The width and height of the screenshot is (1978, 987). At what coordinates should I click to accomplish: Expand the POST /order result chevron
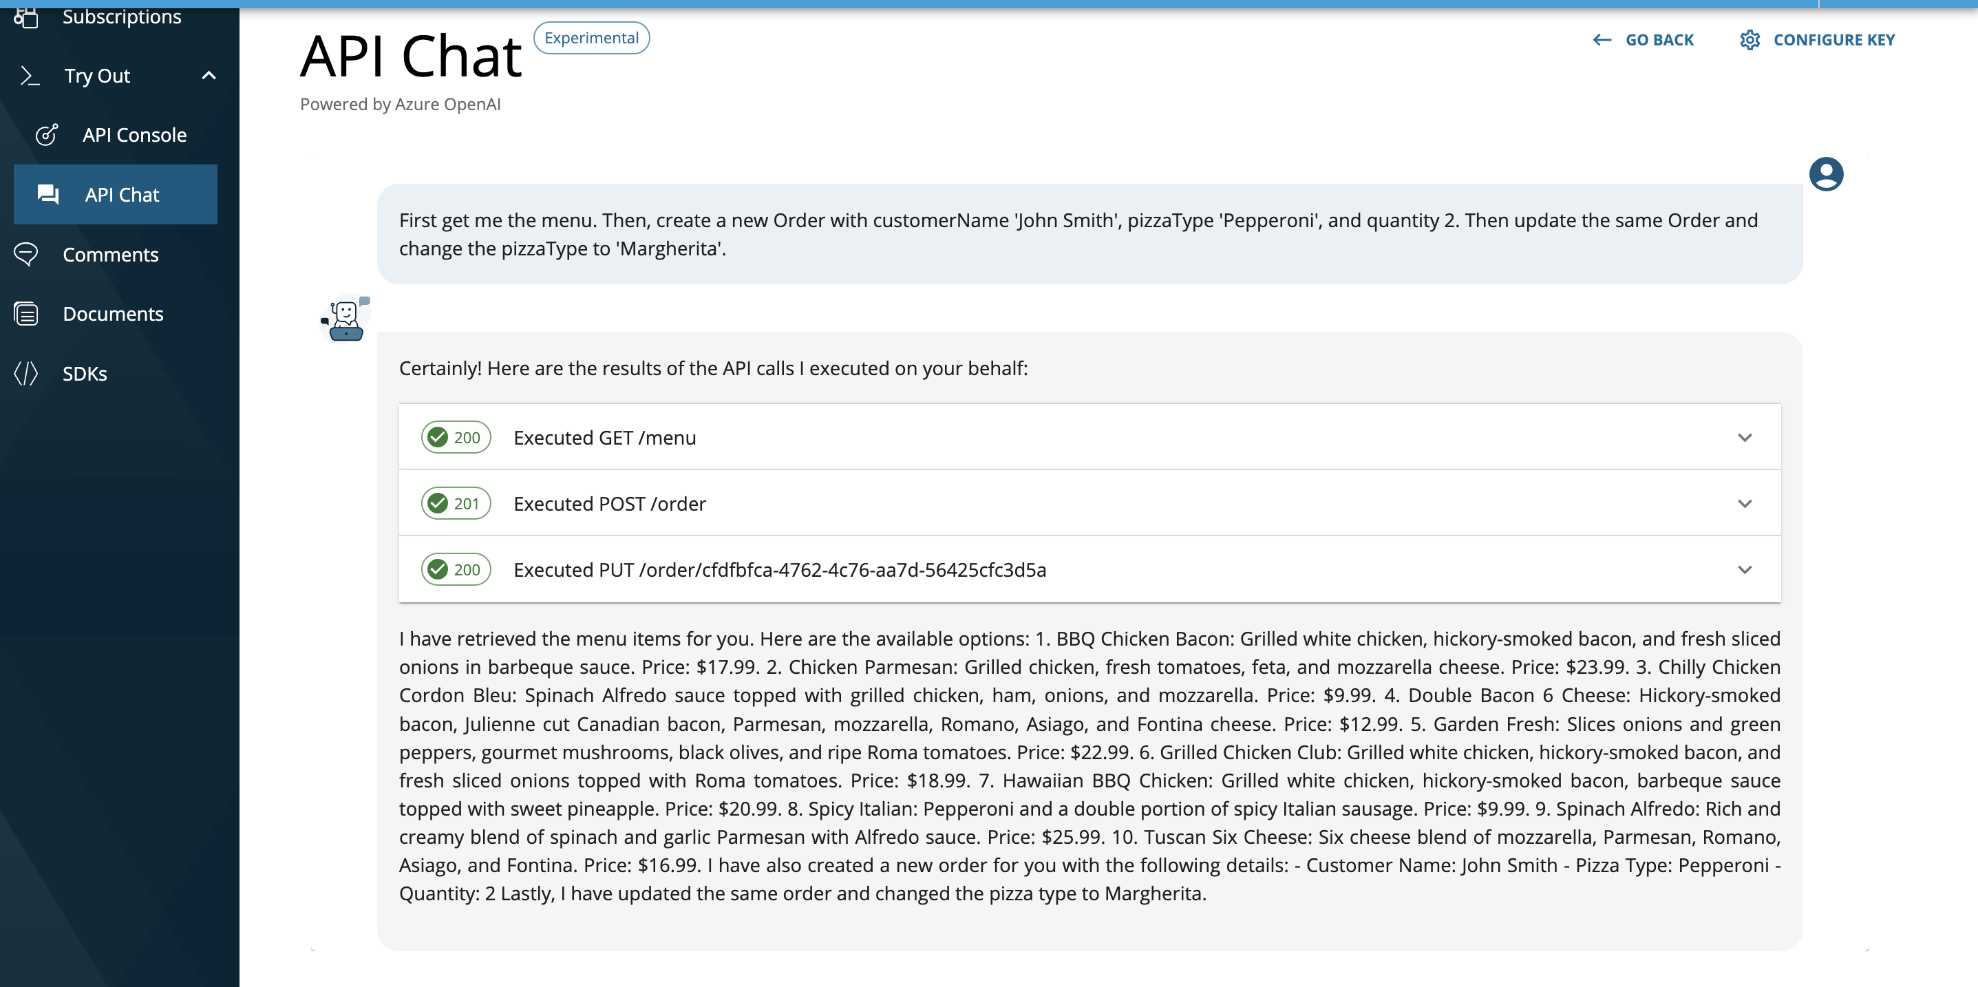(1744, 504)
